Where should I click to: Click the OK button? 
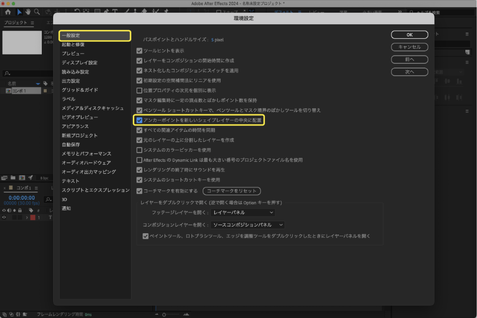[x=409, y=35]
